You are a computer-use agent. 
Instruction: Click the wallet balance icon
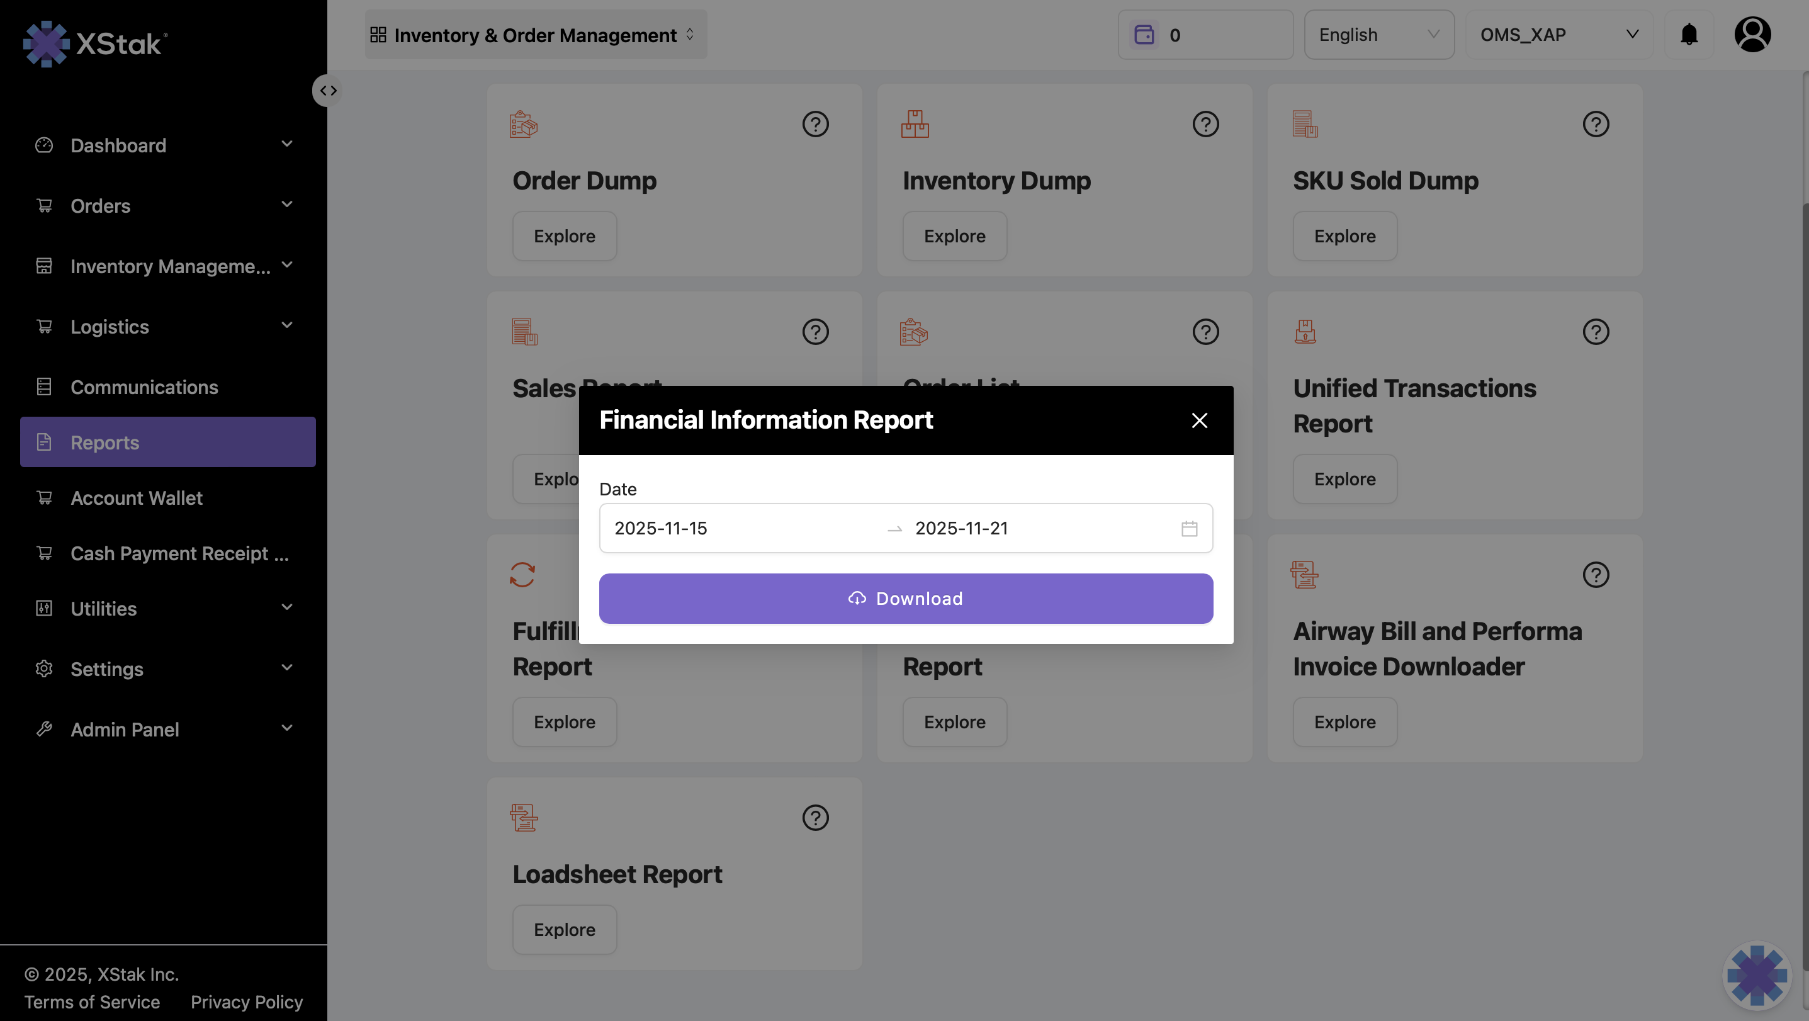[x=1144, y=35]
